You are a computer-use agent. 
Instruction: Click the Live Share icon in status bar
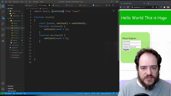click(x=25, y=94)
